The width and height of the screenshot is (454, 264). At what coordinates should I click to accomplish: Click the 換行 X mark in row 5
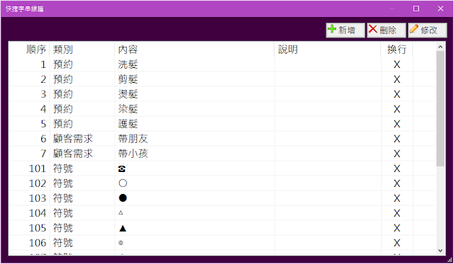click(397, 124)
